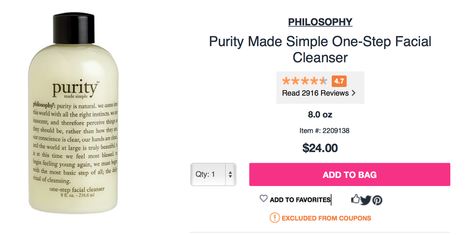471x235 pixels.
Task: Click the Qty selector up arrow
Action: tap(230, 171)
